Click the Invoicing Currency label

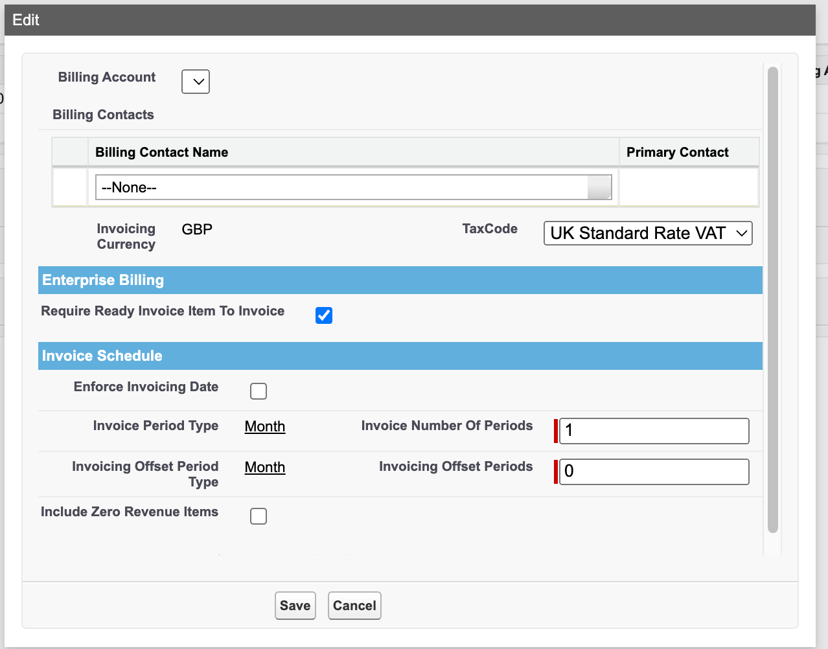click(126, 236)
